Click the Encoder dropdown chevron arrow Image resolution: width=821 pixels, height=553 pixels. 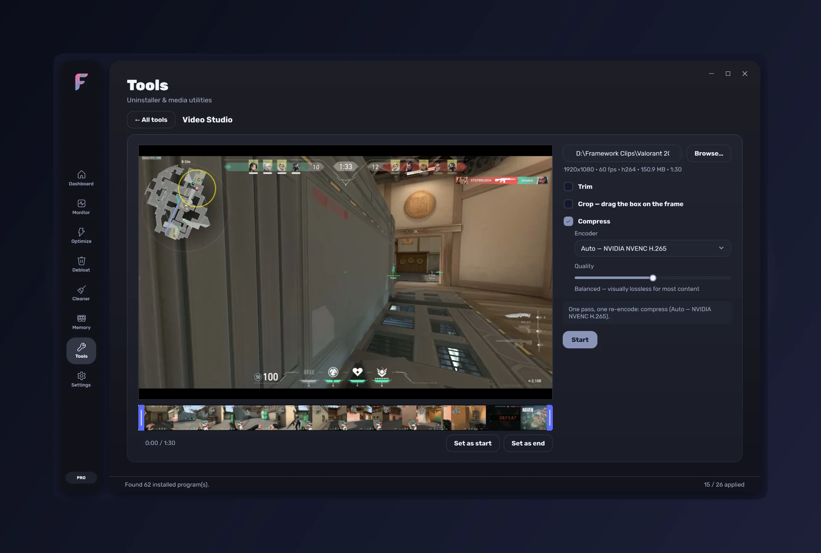721,248
